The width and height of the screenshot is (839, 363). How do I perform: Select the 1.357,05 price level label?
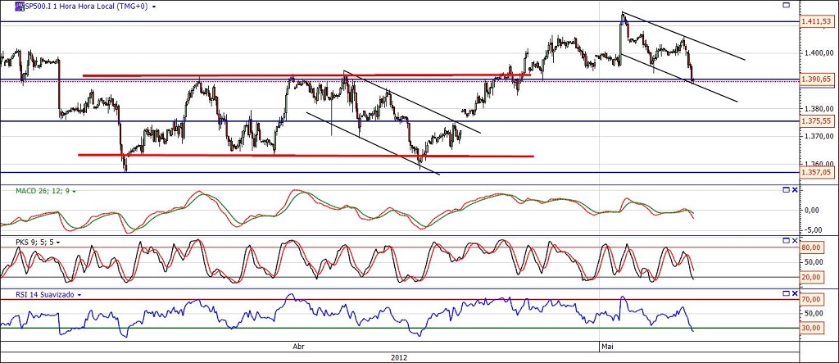click(x=817, y=172)
